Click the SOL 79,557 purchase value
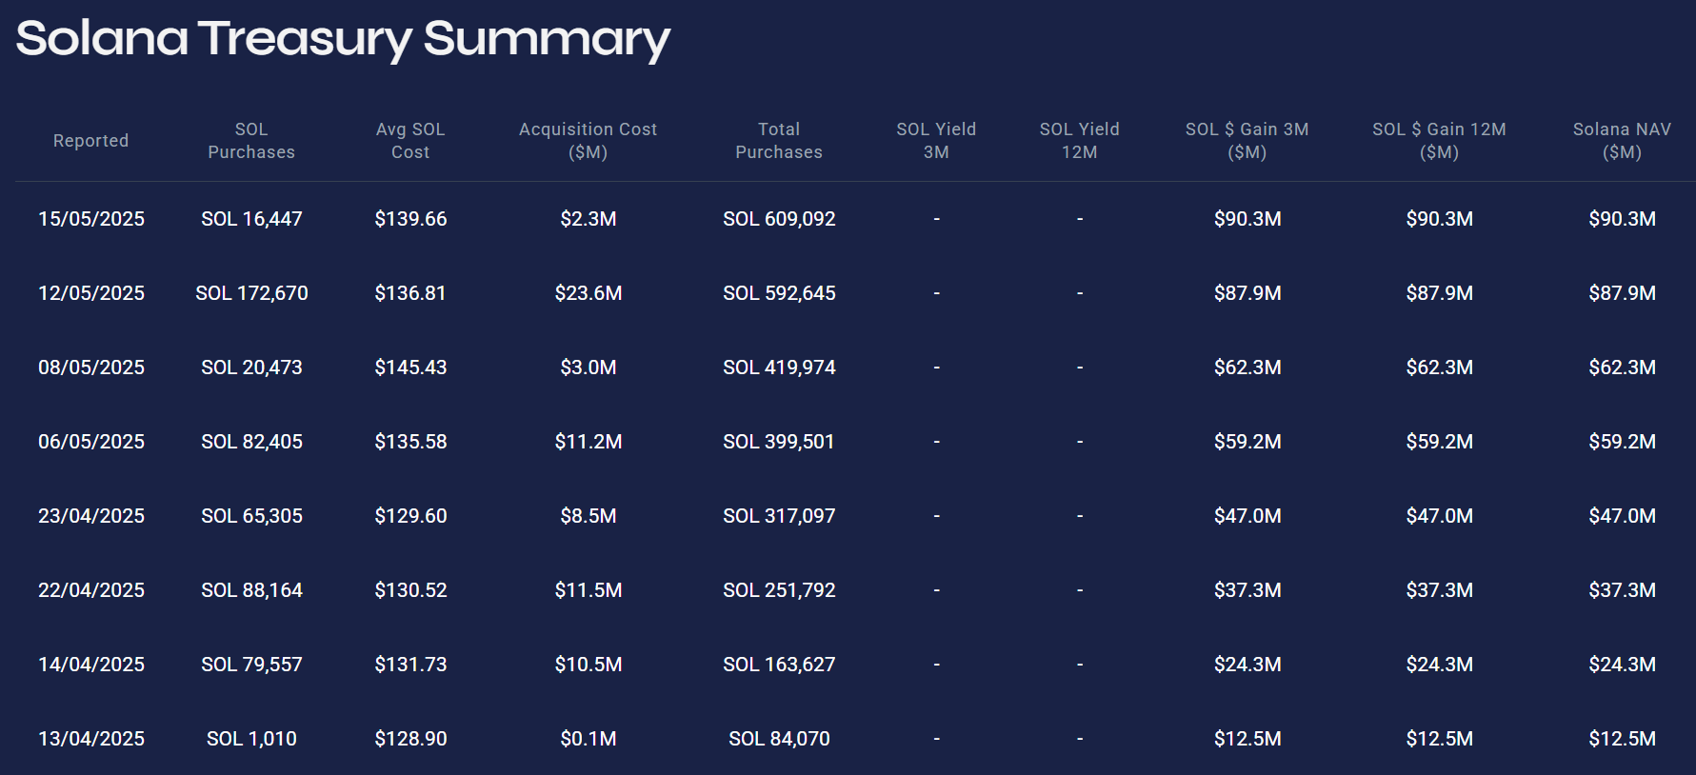The image size is (1696, 775). [x=251, y=665]
